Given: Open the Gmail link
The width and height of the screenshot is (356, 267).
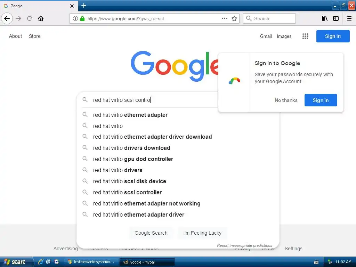Looking at the screenshot, I should click(x=266, y=36).
